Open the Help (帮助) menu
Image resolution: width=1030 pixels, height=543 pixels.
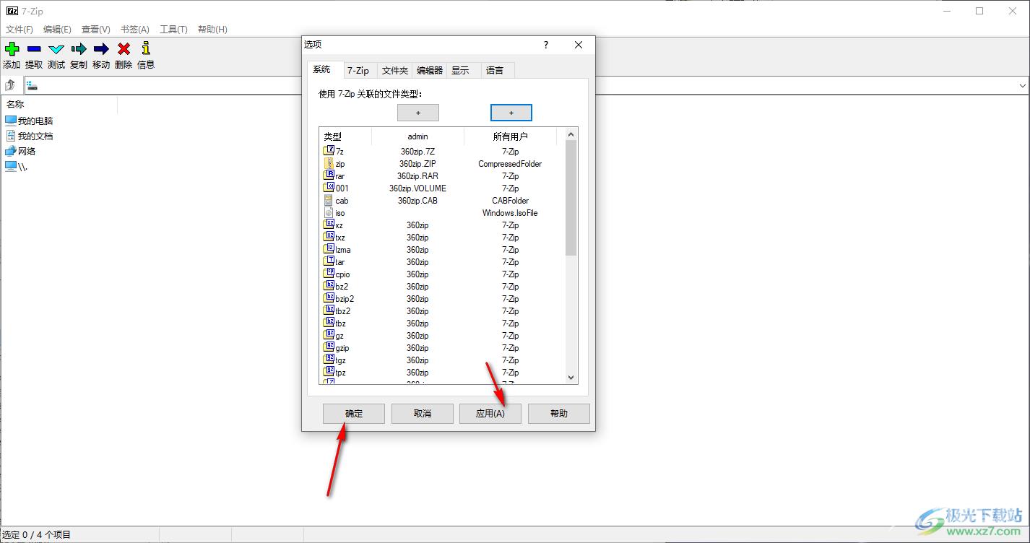pyautogui.click(x=212, y=30)
